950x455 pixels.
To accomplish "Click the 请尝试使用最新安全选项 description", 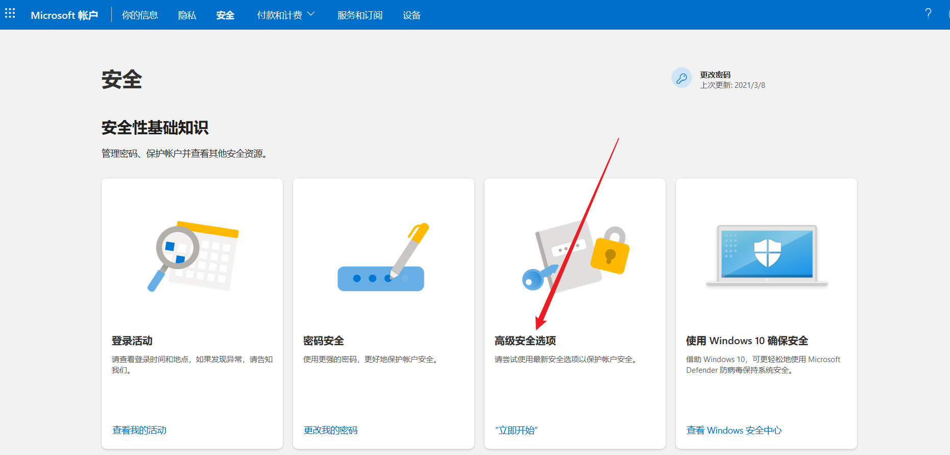I will pyautogui.click(x=567, y=360).
